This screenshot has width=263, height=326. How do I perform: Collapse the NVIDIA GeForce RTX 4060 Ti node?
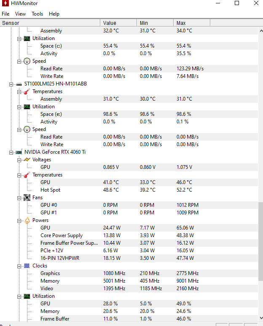coord(11,152)
